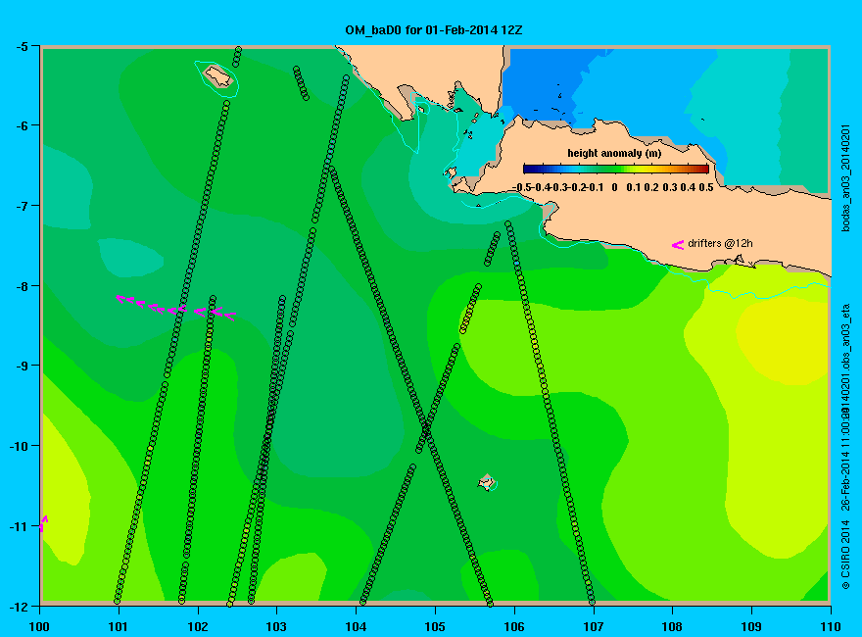
Task: Click latitude axis label "-11"
Action: point(19,526)
